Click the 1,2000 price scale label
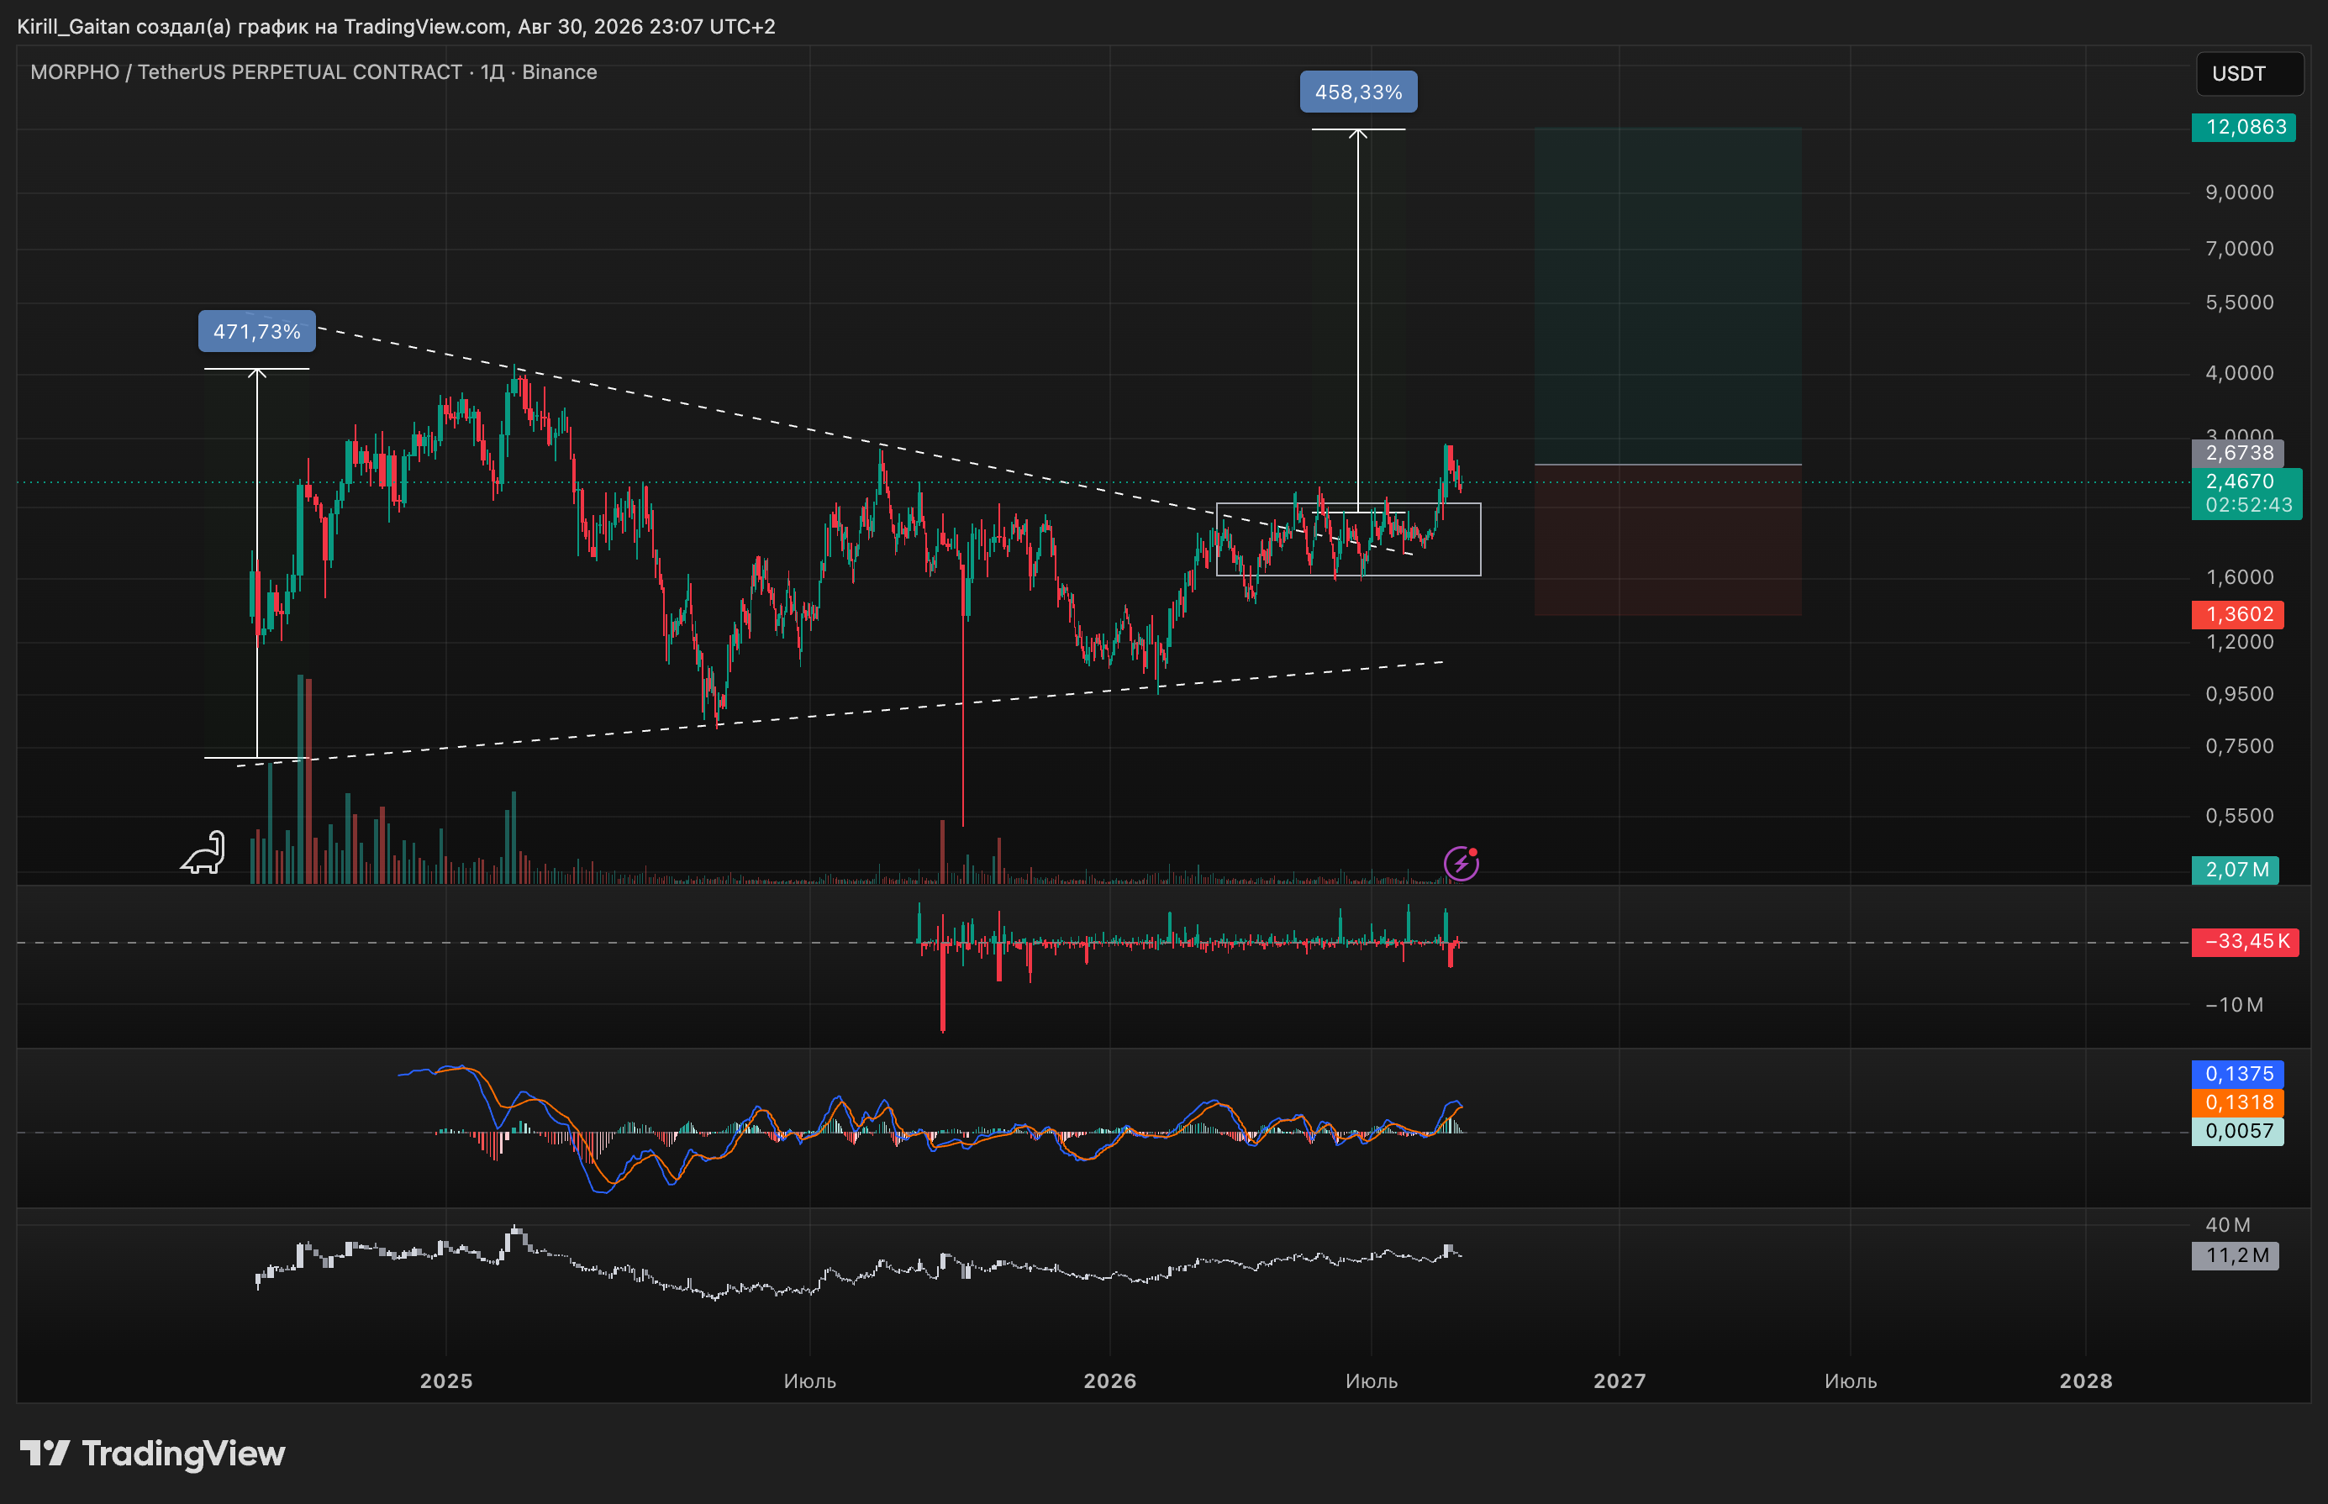Image resolution: width=2328 pixels, height=1504 pixels. (x=2239, y=642)
